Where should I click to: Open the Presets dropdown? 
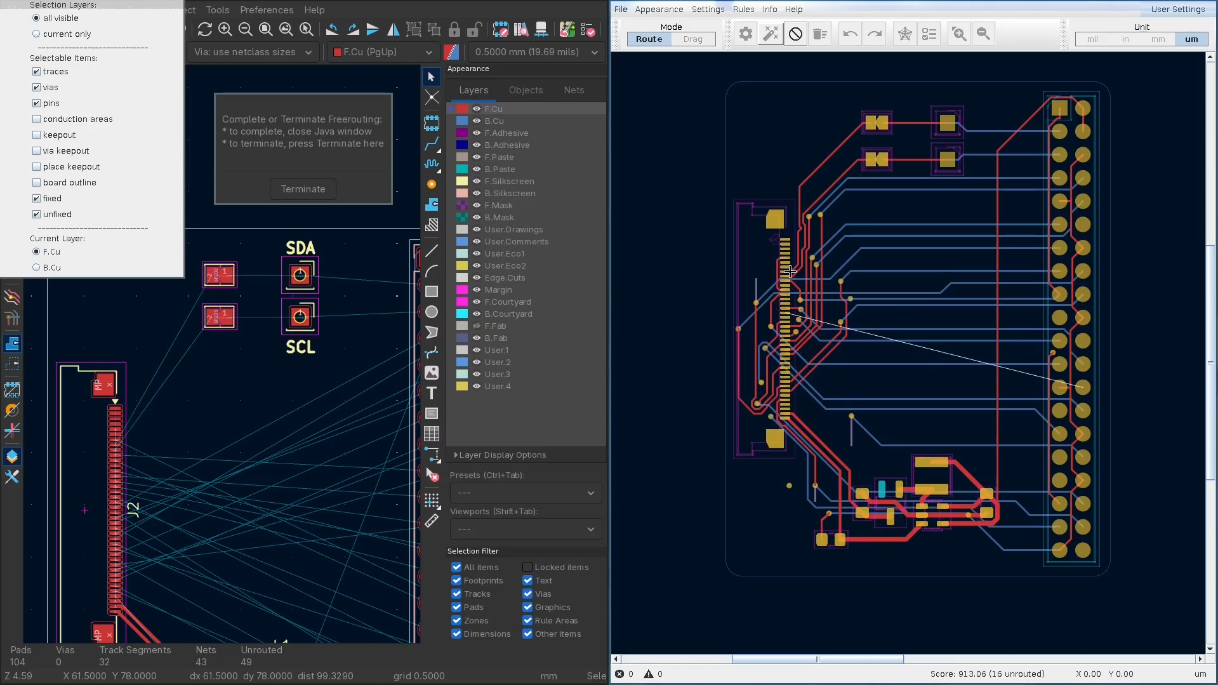[526, 493]
